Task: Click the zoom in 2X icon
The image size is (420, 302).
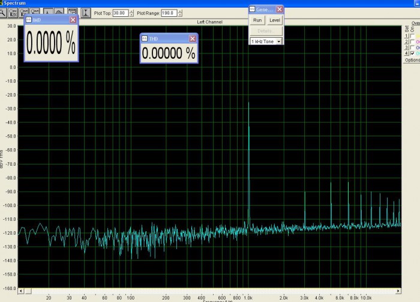Action: click(x=13, y=13)
